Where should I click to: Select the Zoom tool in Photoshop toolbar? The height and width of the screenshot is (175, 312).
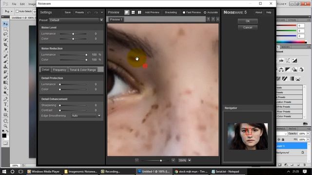tap(5, 126)
